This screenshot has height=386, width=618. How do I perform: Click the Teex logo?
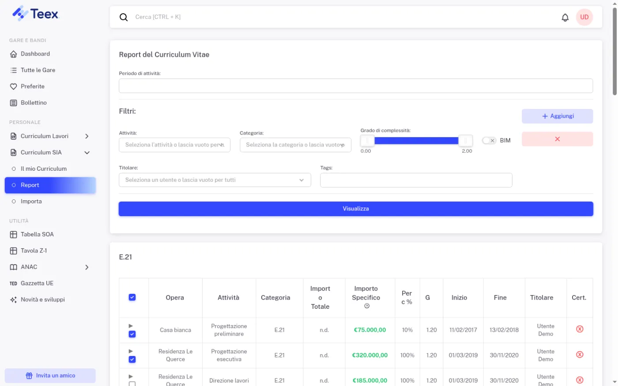35,14
